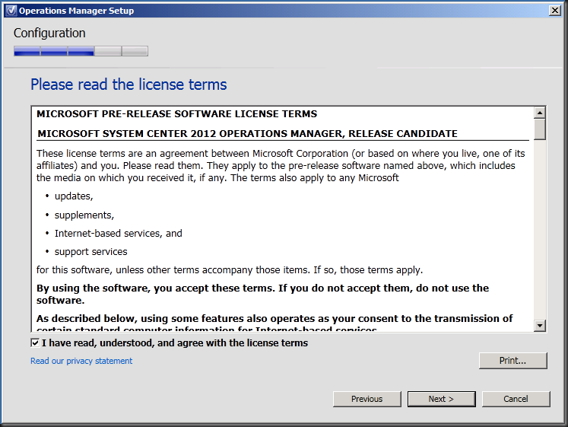Click the 'By using the software' paragraph
This screenshot has height=427, width=568.
click(262, 294)
